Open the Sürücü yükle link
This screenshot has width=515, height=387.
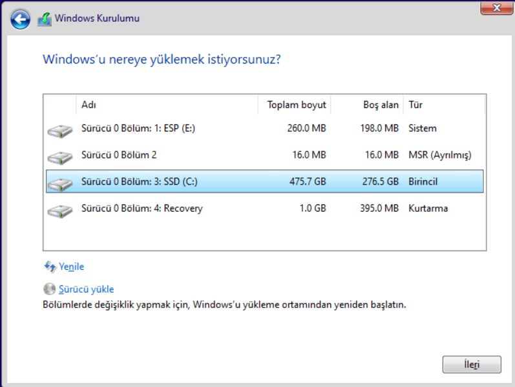87,289
